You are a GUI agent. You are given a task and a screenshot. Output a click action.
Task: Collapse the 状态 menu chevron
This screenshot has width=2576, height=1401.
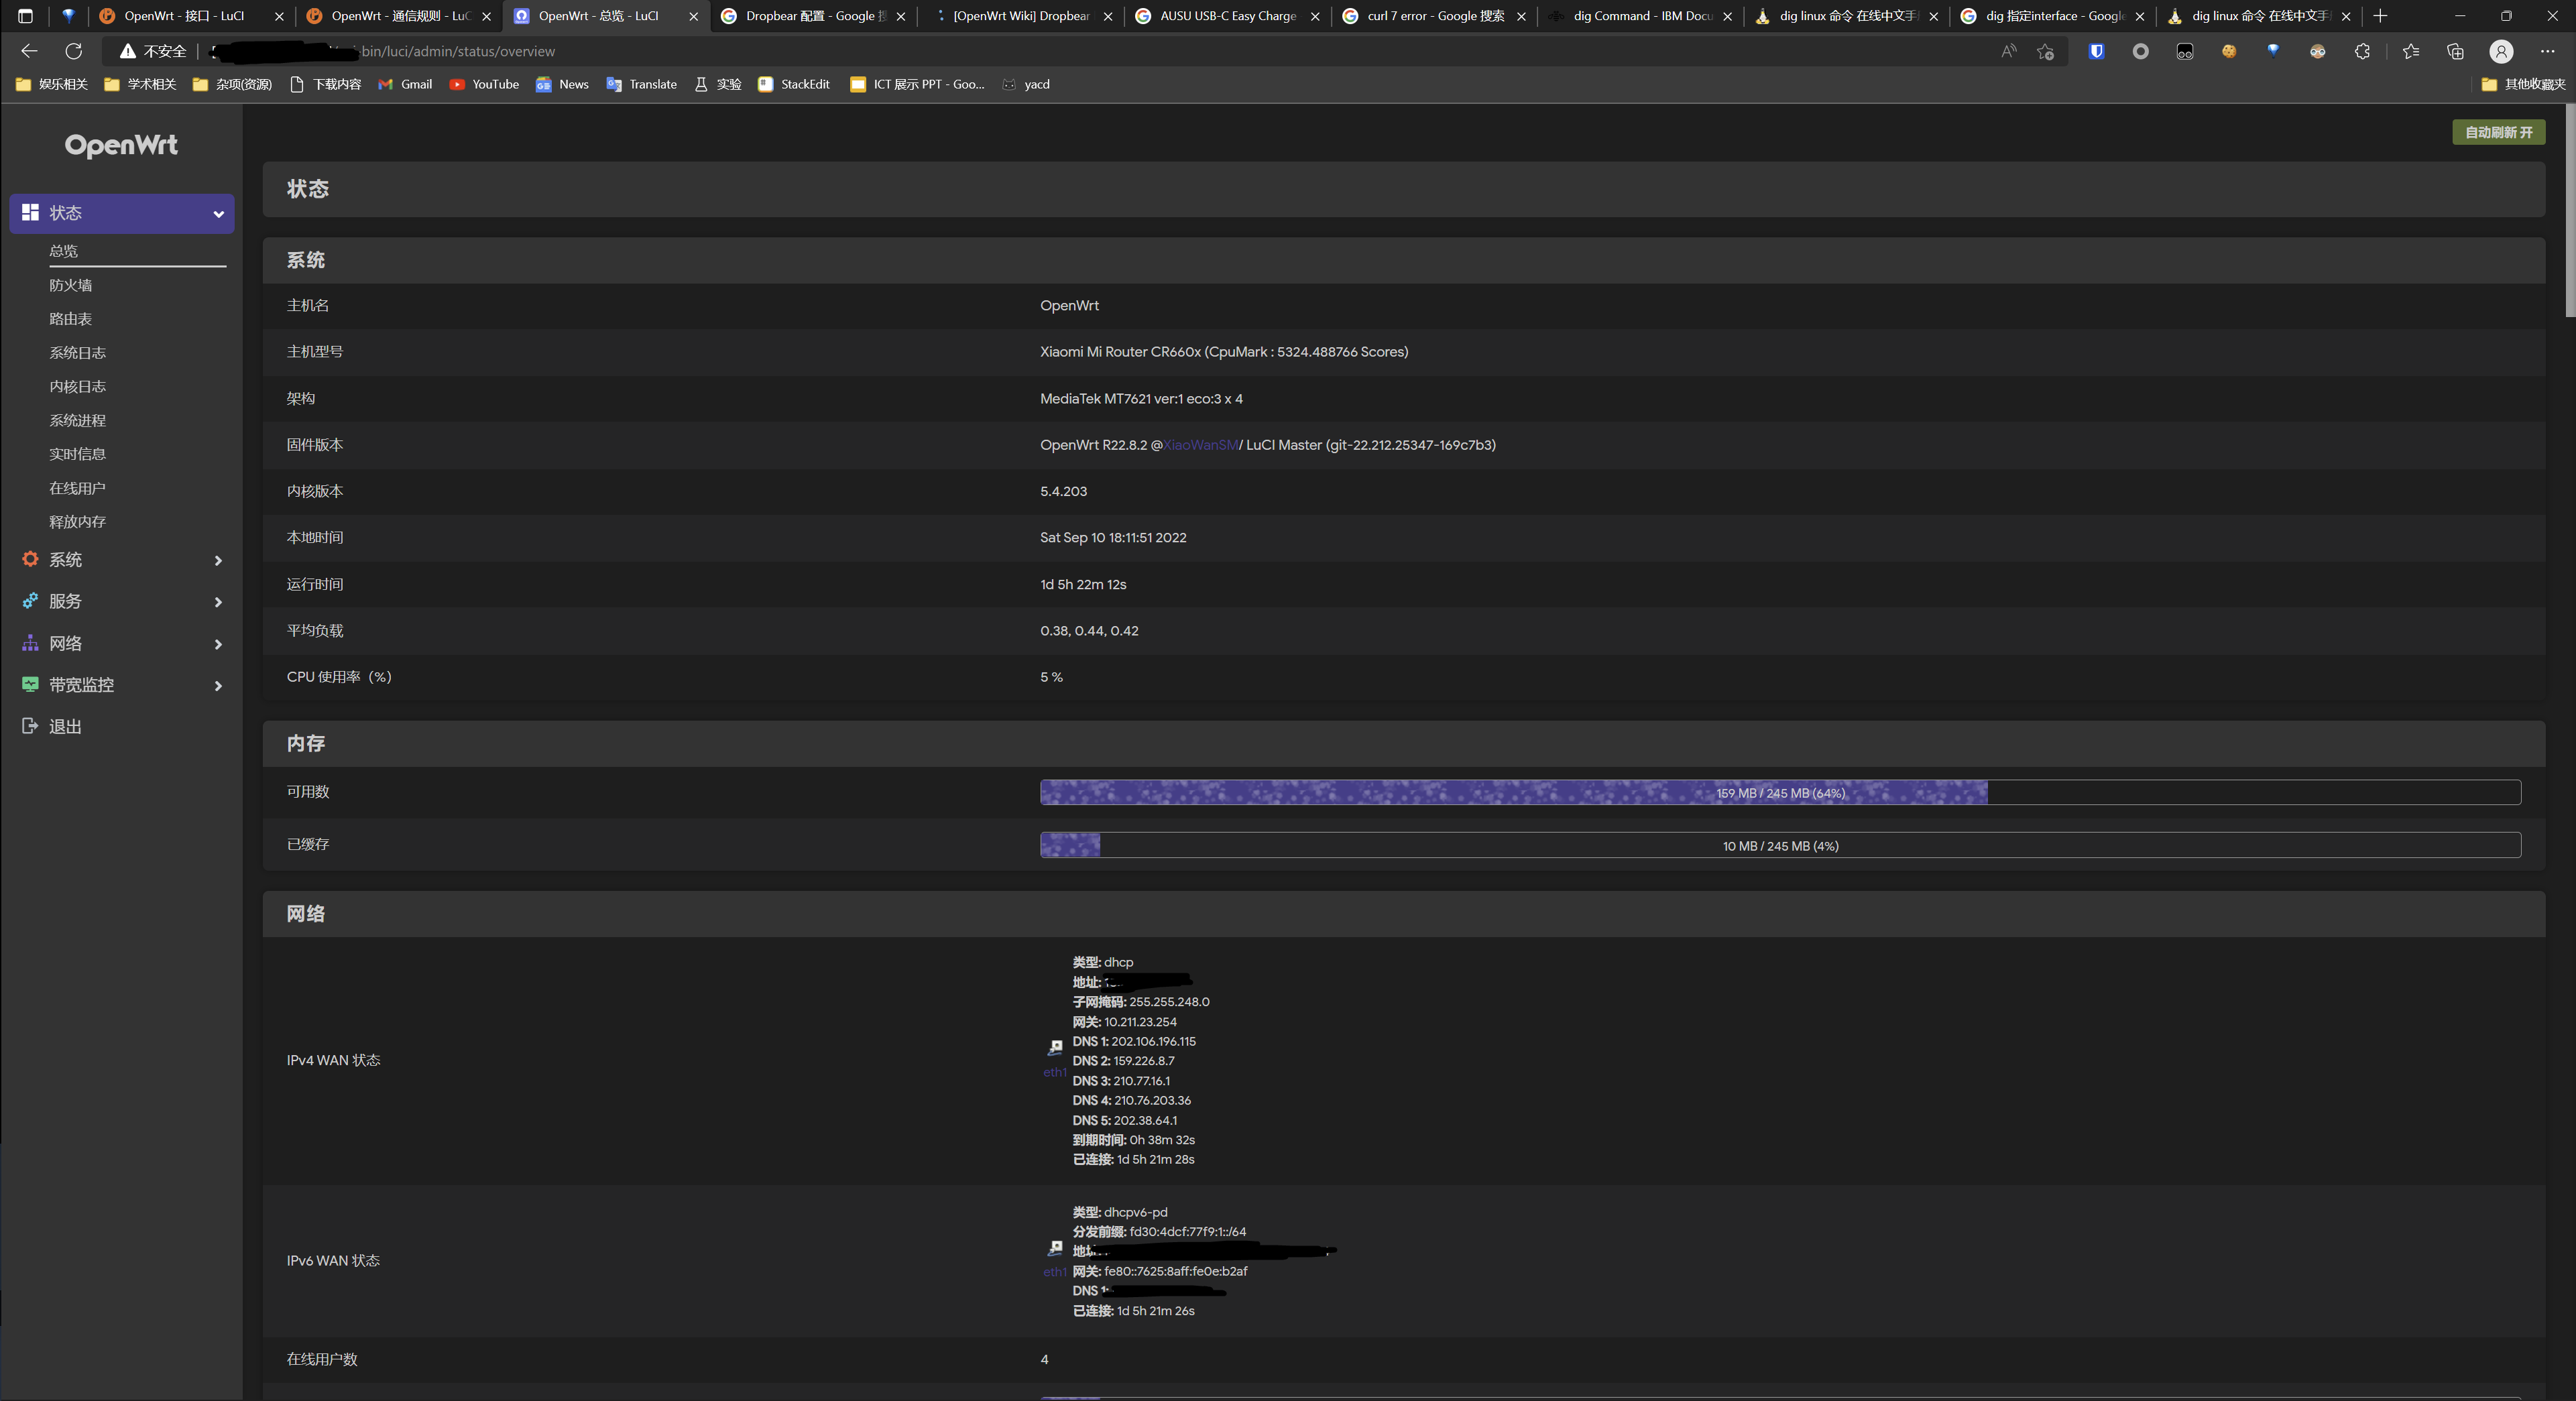point(218,214)
